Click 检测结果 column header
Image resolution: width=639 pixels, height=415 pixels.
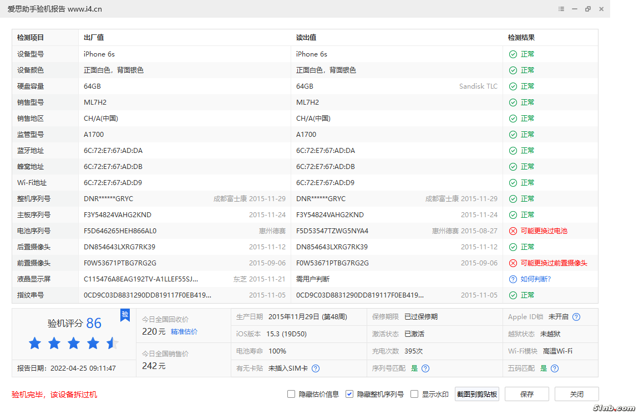[x=521, y=38]
